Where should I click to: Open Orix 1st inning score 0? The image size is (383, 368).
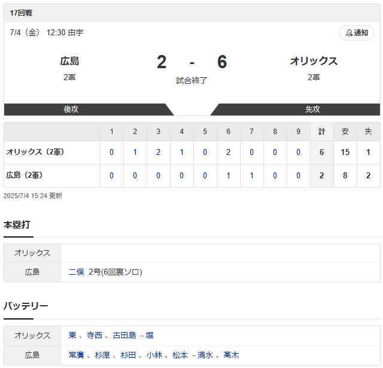(x=111, y=152)
